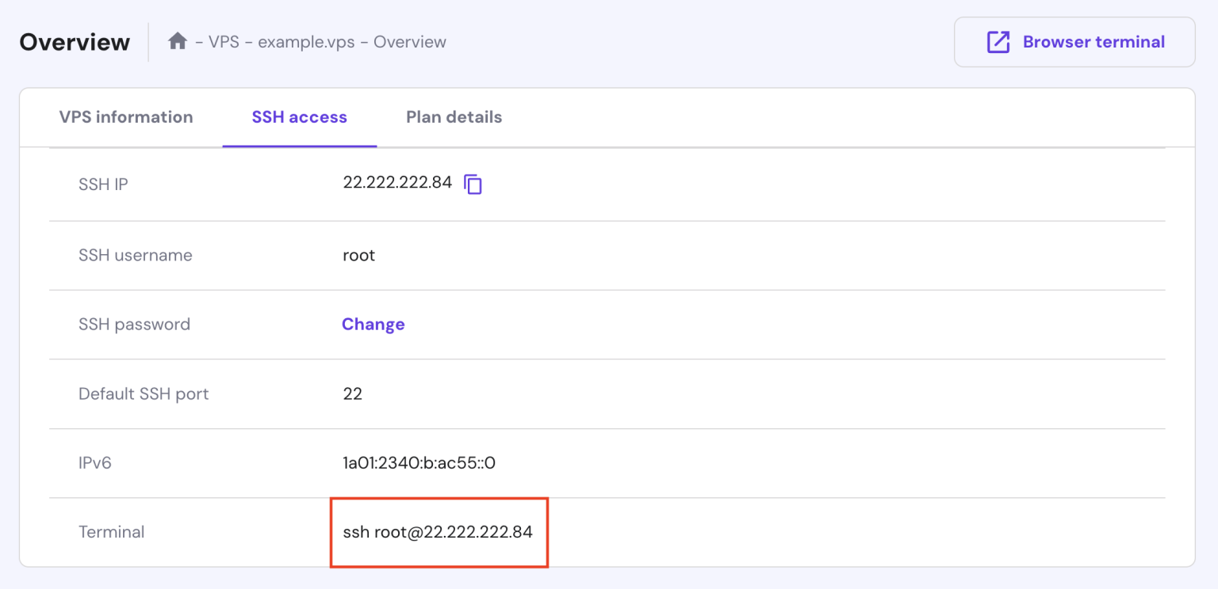
Task: Click the root username value
Action: tap(358, 256)
